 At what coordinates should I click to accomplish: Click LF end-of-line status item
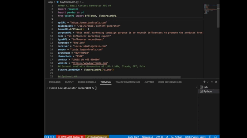[167, 137]
